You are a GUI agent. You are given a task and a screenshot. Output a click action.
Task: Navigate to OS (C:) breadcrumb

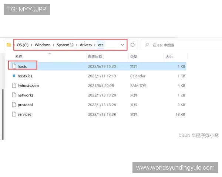tap(23, 45)
